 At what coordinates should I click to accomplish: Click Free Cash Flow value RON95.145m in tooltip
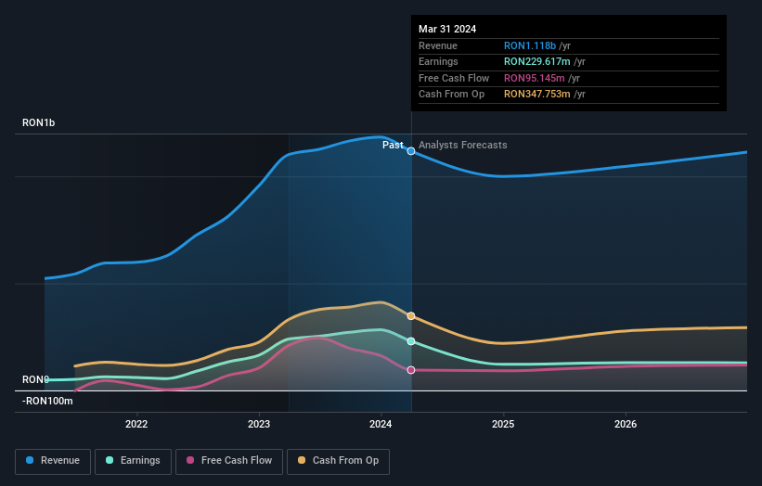click(x=534, y=78)
